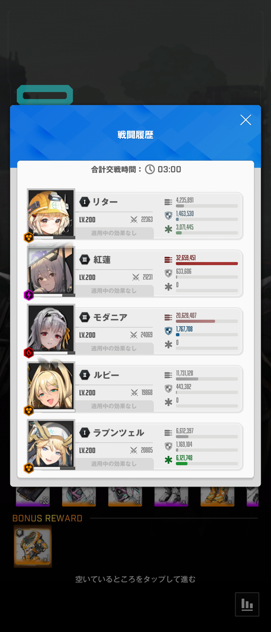This screenshot has height=632, width=271.
Task: Click リター's orange iron element icon
Action: tap(29, 238)
